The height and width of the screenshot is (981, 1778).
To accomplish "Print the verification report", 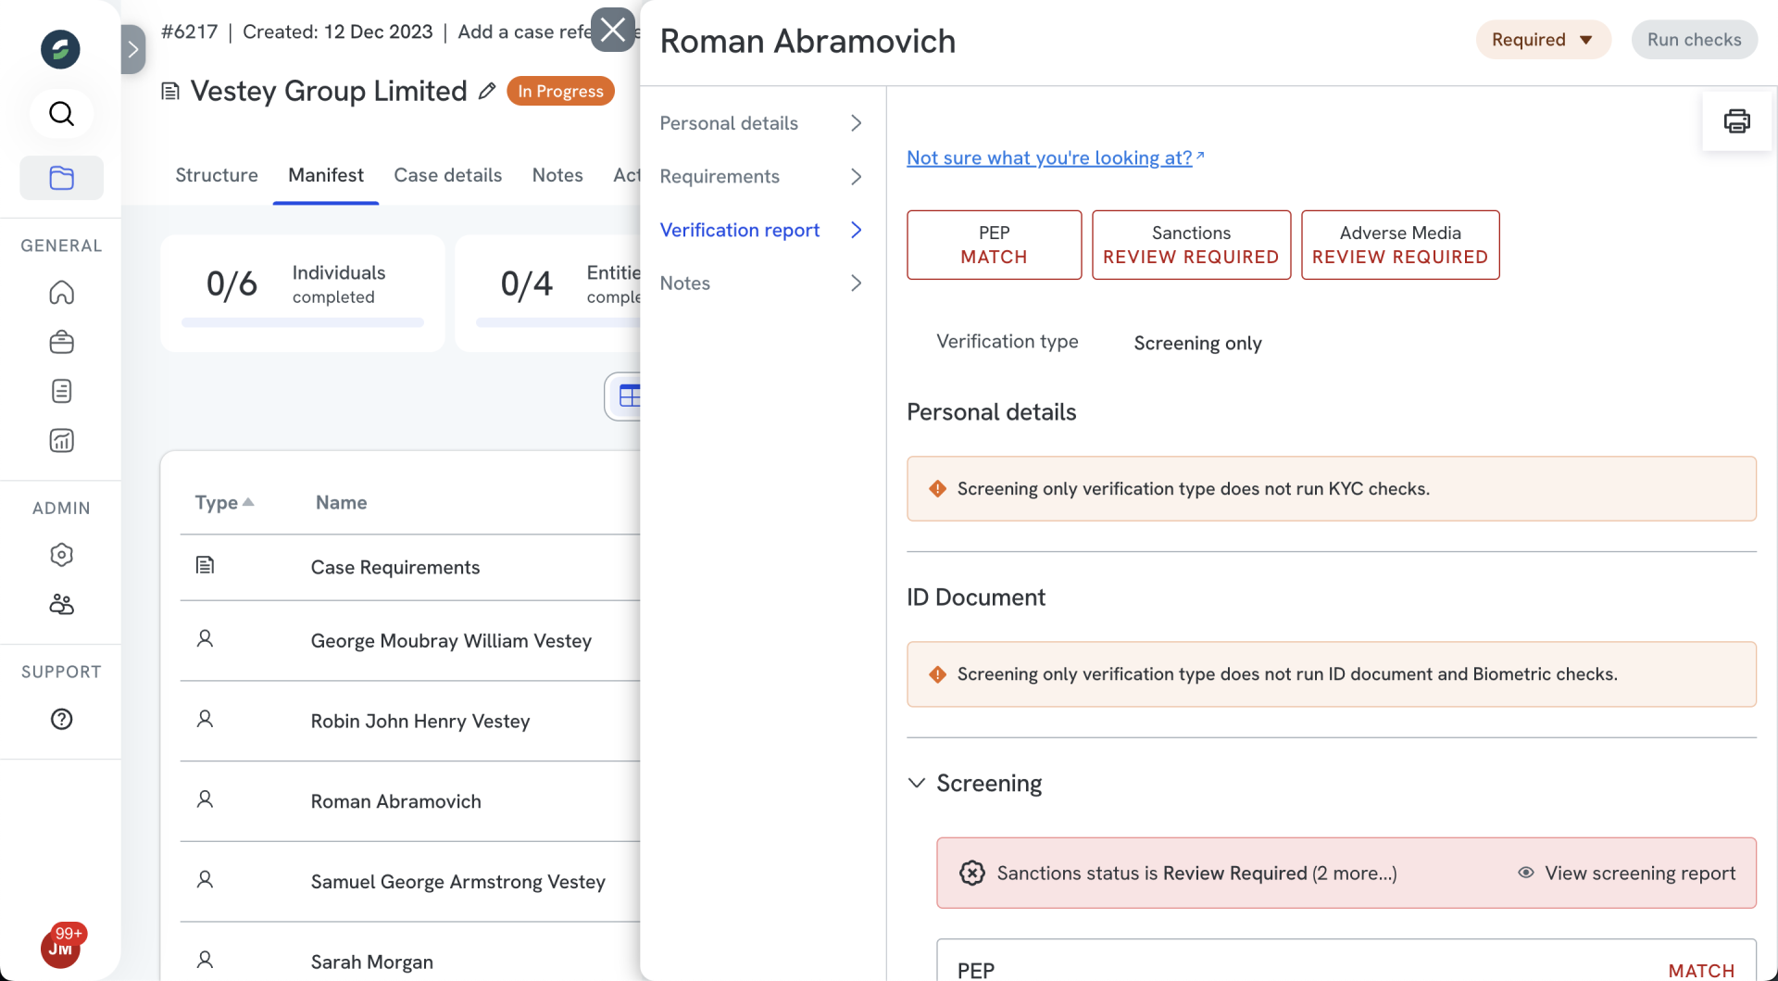I will 1736,121.
